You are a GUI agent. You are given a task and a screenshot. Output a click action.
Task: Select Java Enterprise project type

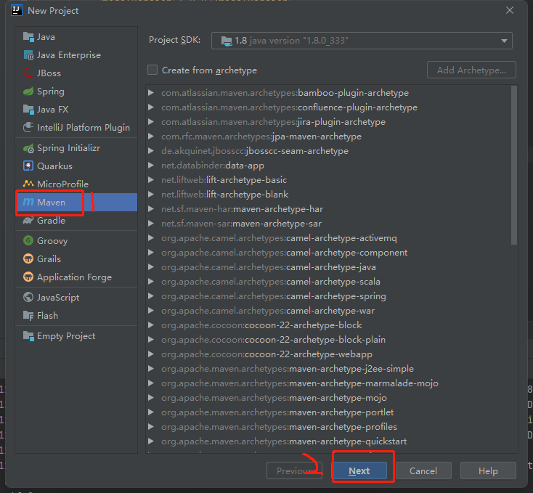[76, 55]
